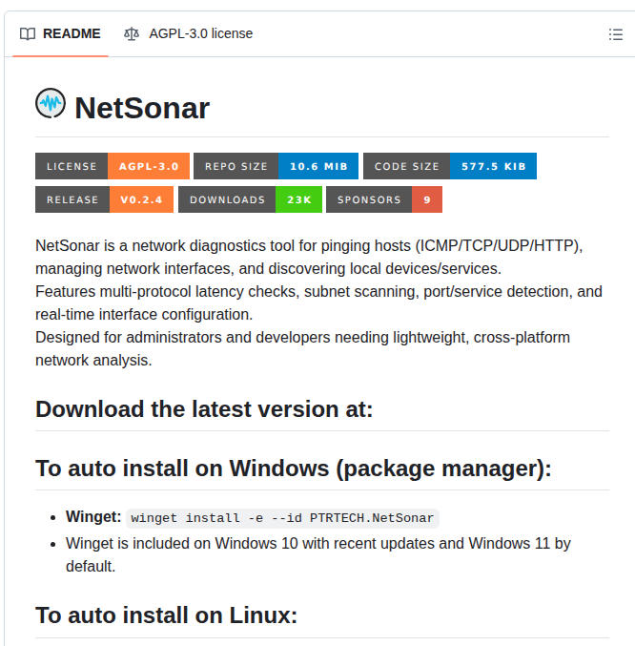The width and height of the screenshot is (635, 646).
Task: Click the 'To auto install on Windows' heading
Action: click(294, 469)
